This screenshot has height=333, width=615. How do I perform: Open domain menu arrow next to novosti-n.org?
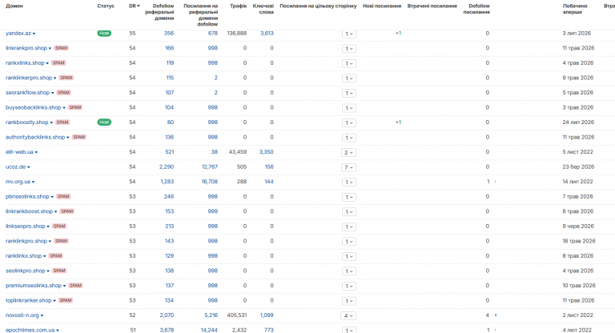pos(42,315)
